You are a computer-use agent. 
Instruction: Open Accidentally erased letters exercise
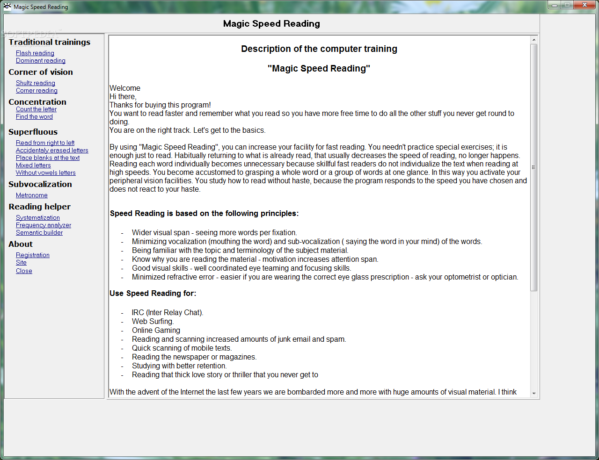tap(52, 151)
